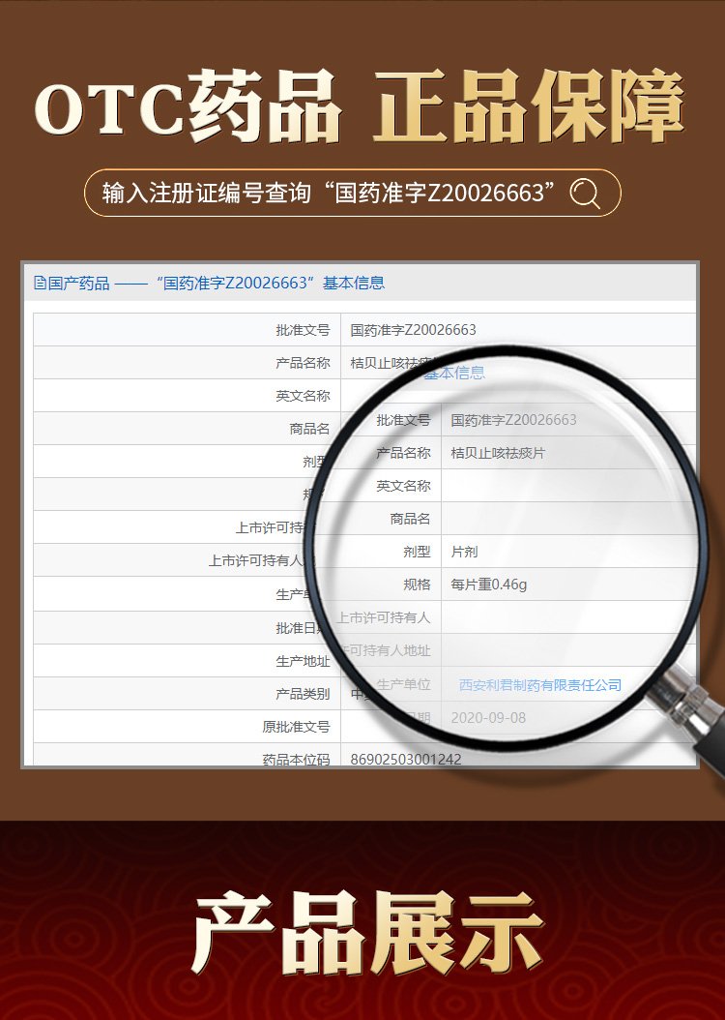Select the value 国药准字Z20026663 in the left table
This screenshot has width=725, height=1020.
coord(413,330)
